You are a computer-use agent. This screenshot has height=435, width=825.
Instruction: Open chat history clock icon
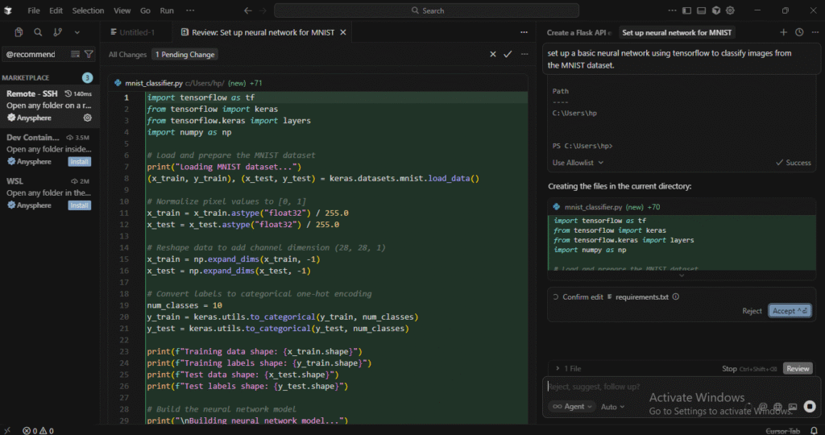click(799, 32)
